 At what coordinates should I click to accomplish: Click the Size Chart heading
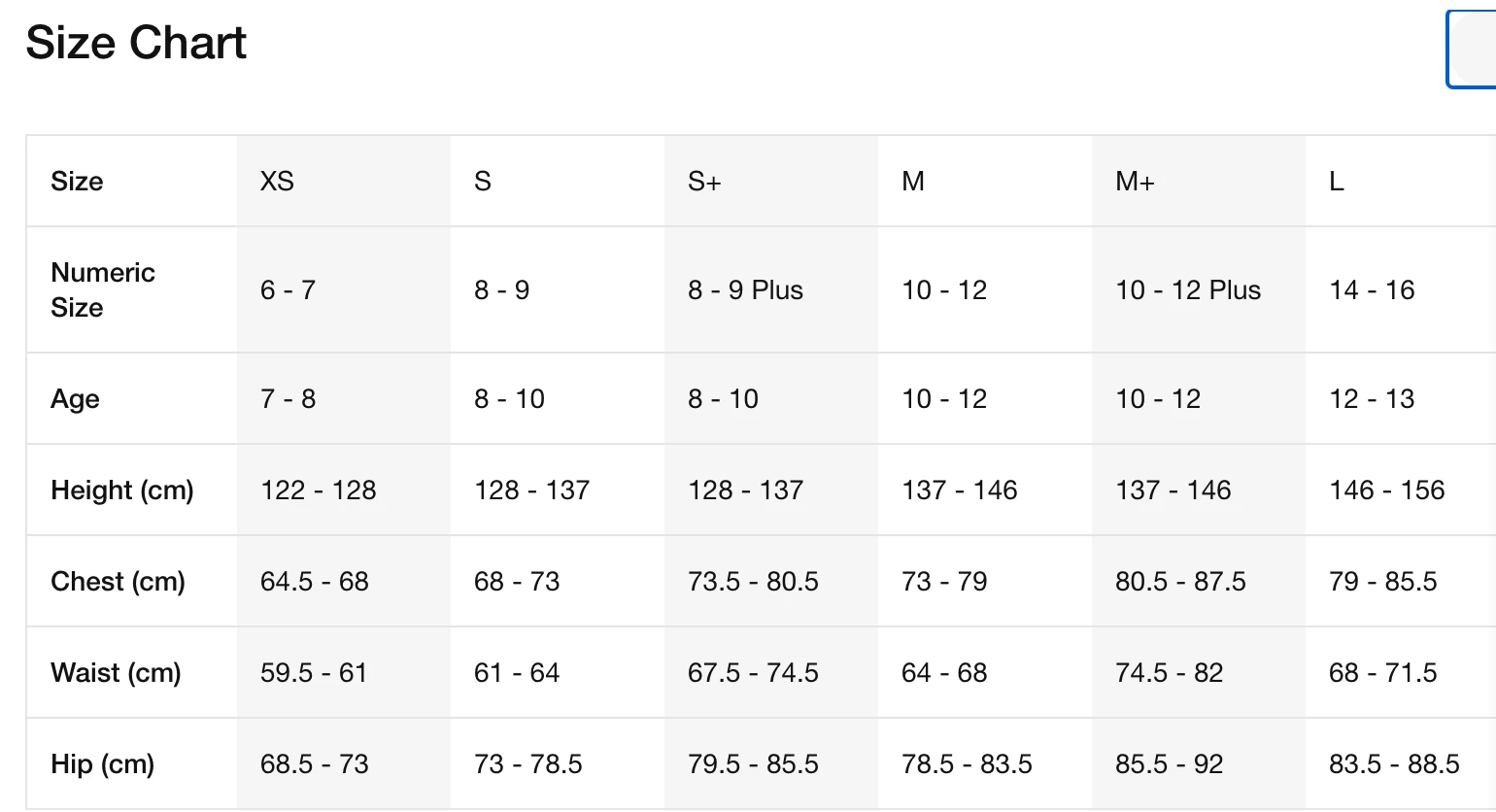[x=136, y=43]
